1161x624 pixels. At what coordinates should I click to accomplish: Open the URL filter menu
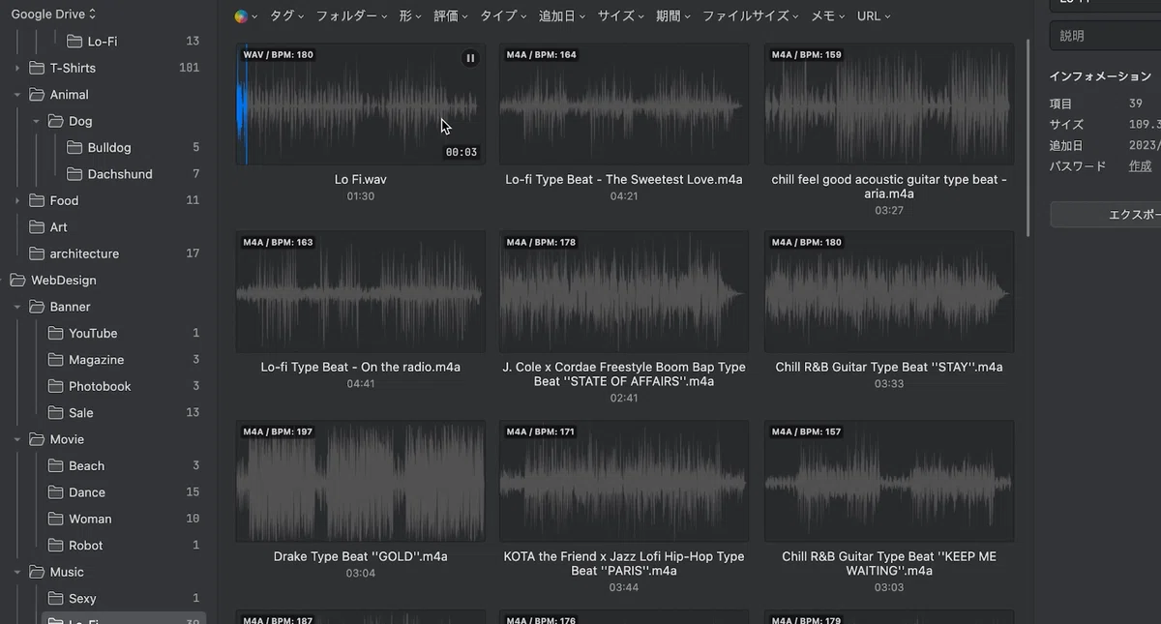[874, 16]
